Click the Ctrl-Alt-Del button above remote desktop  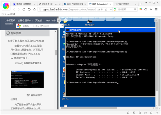coord(65,18)
